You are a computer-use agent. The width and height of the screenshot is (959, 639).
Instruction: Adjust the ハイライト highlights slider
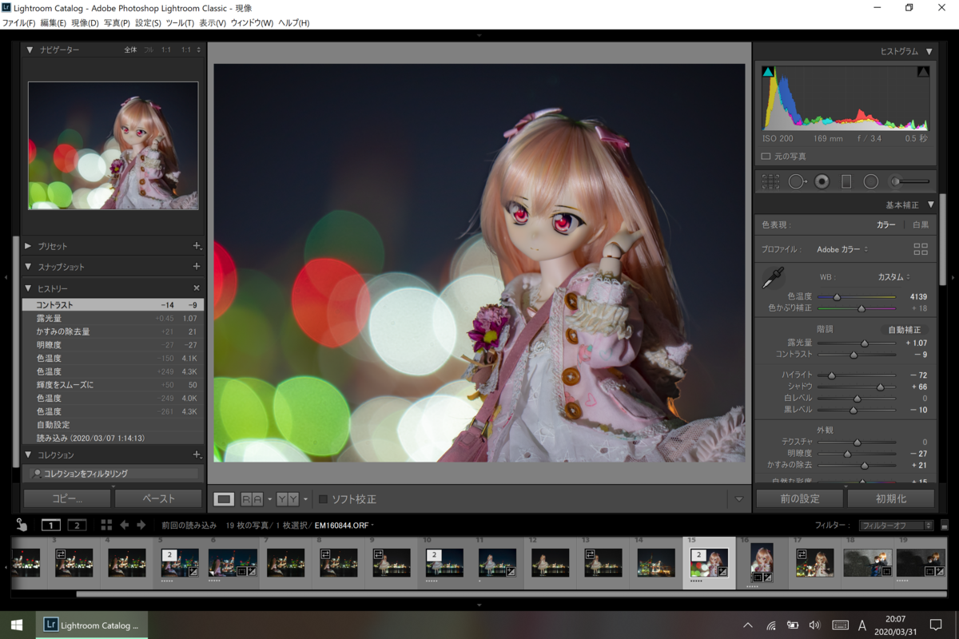tap(856, 375)
